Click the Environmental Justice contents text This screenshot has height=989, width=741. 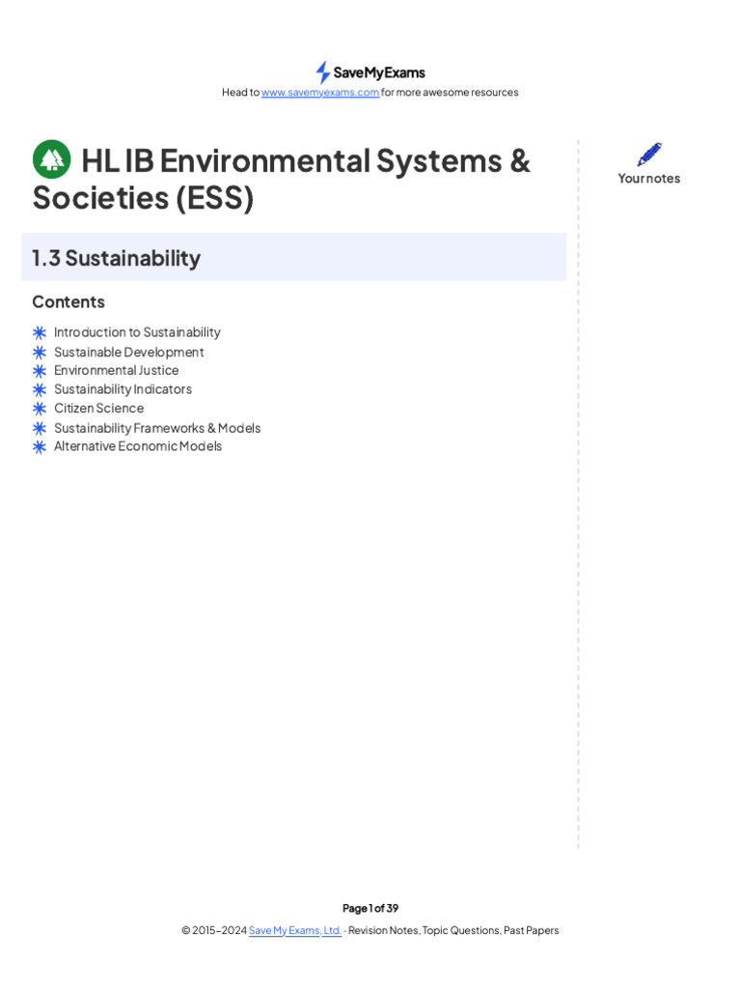tap(116, 370)
